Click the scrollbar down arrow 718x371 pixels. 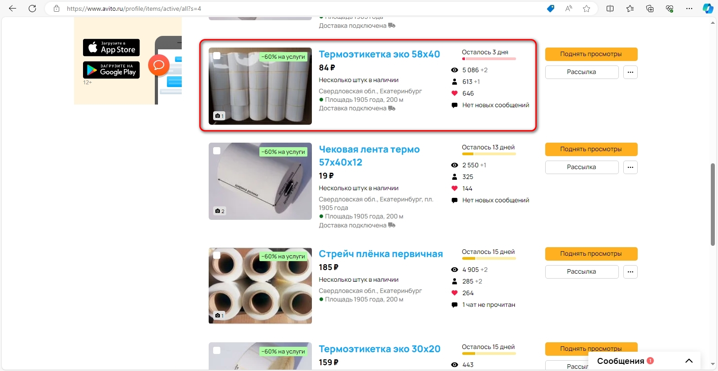(713, 364)
